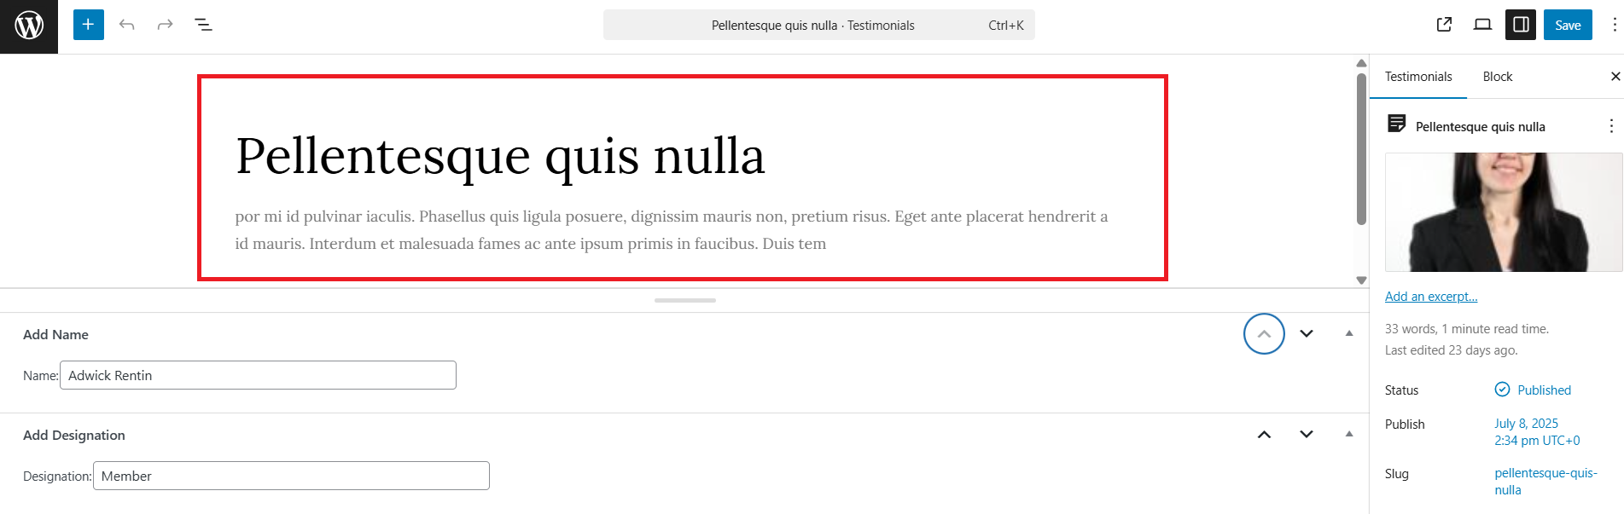Move Add Designation panel up with chevron
Screen dimensions: 1624x514
point(1264,435)
